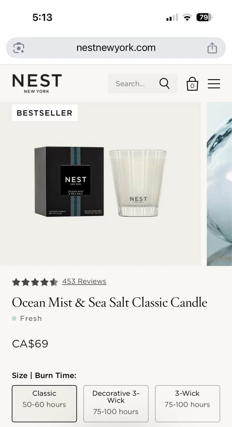Image resolution: width=232 pixels, height=427 pixels.
Task: Tap the Fresh scent color dot
Action: point(14,318)
